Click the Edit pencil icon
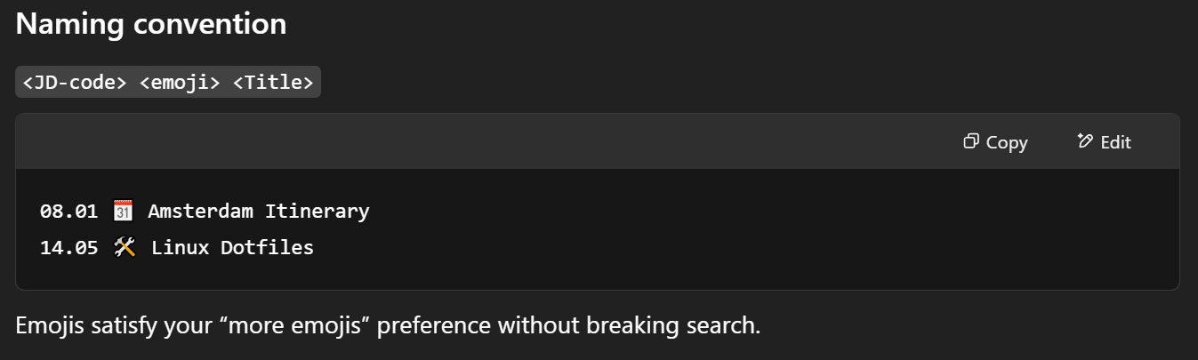Screen dimensions: 1198x360 tap(1084, 140)
